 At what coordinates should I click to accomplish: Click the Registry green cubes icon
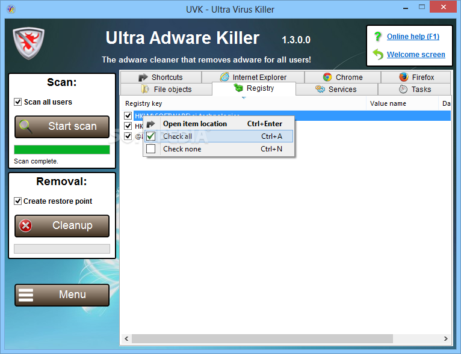(x=238, y=88)
